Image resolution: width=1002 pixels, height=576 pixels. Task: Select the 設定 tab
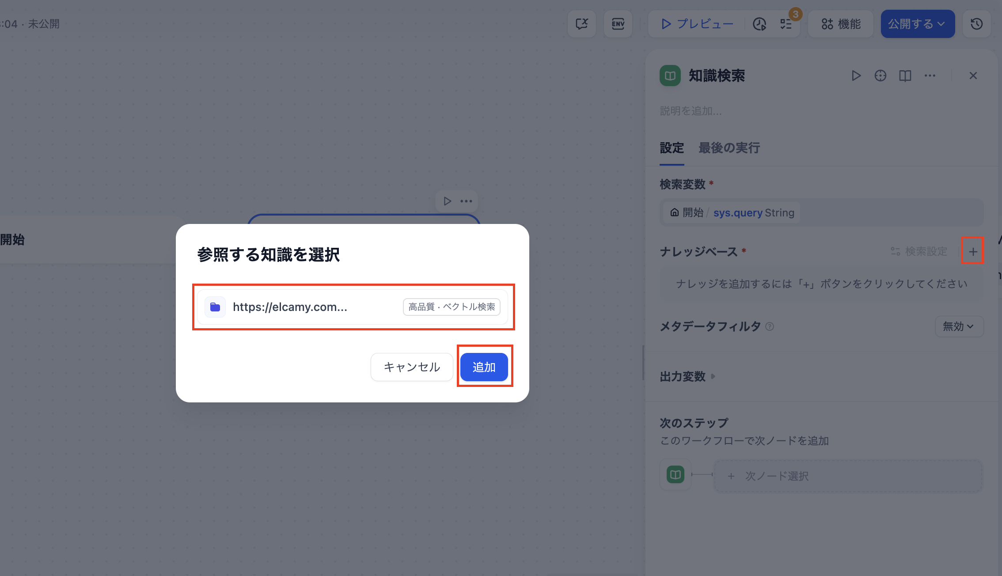tap(672, 148)
